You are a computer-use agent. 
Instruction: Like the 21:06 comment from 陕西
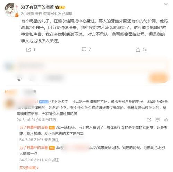166,120
